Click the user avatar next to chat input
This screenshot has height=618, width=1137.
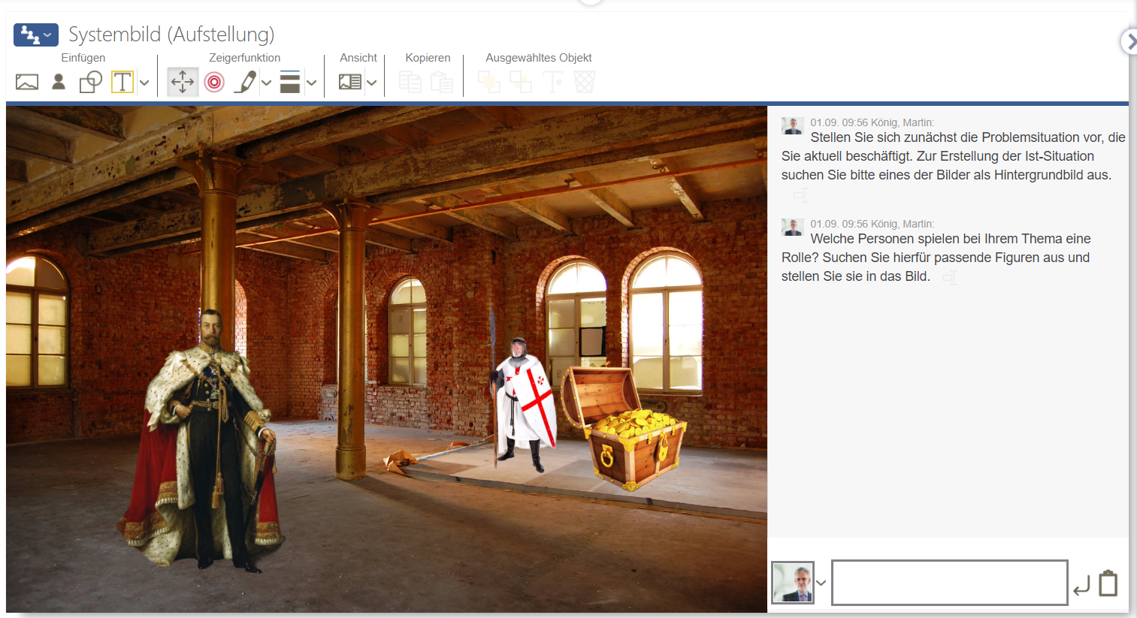(793, 583)
